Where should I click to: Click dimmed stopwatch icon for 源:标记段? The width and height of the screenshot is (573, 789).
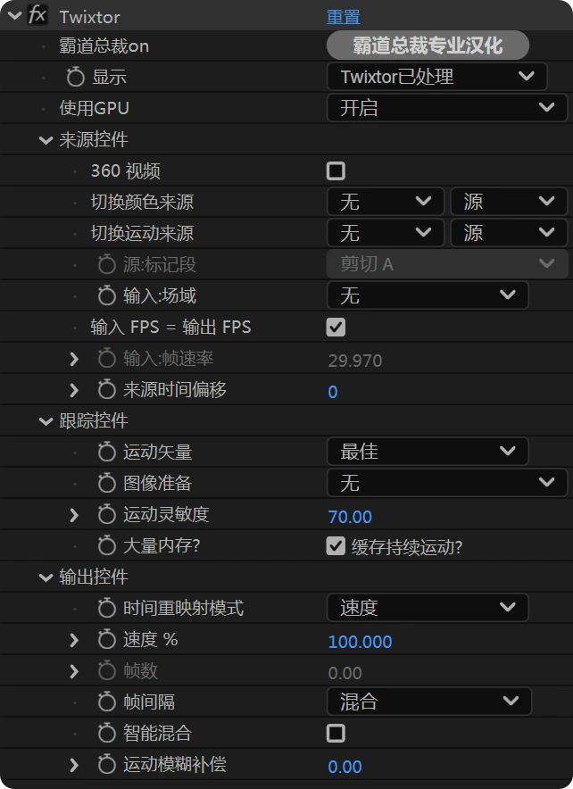pos(106,264)
